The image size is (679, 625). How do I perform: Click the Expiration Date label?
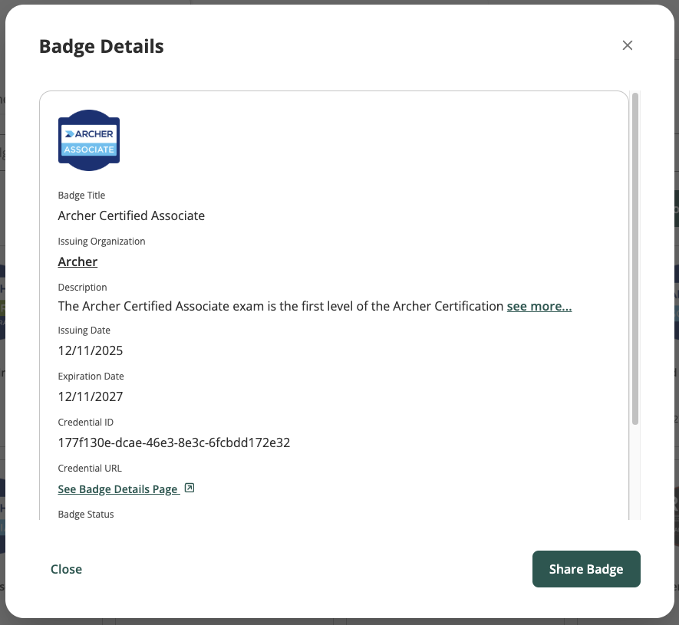pos(91,377)
